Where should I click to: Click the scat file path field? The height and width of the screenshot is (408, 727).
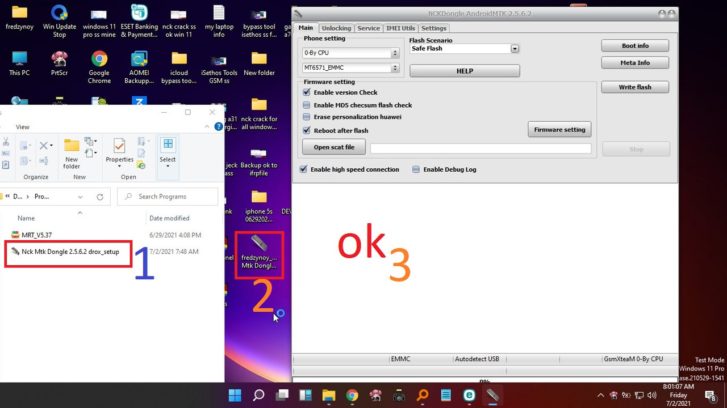point(481,148)
